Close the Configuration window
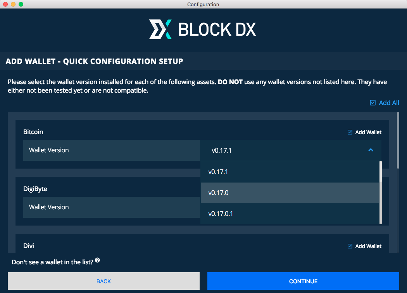The image size is (407, 293). (x=5, y=4)
